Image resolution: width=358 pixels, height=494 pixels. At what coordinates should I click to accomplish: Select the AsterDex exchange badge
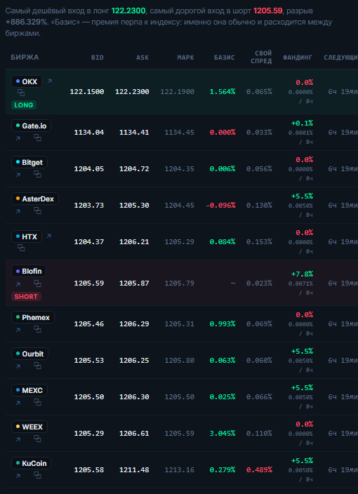point(35,199)
